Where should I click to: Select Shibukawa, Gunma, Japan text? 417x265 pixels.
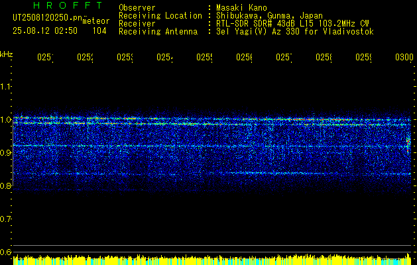269,16
